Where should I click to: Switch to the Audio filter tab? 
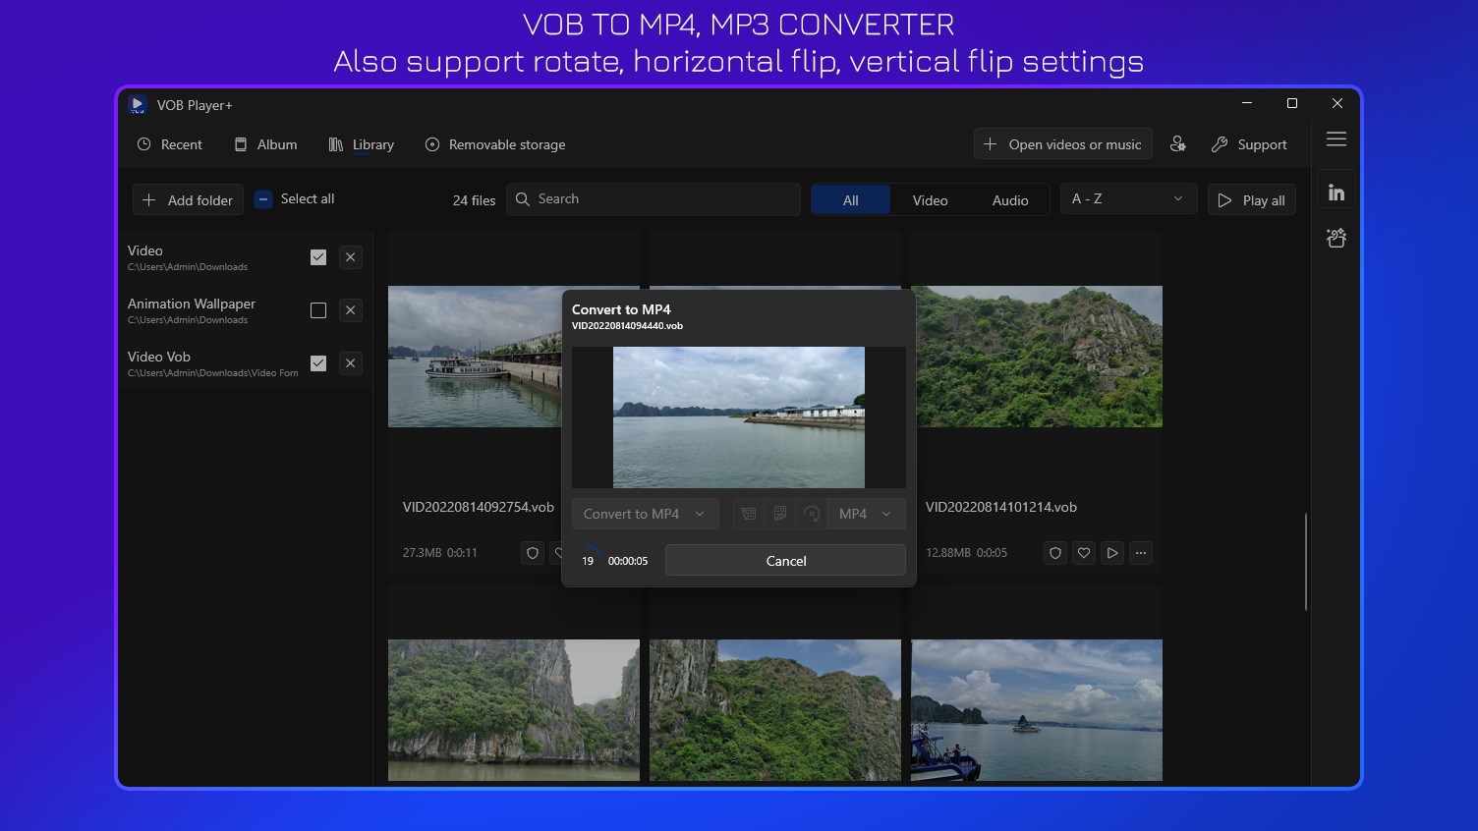click(x=1009, y=199)
